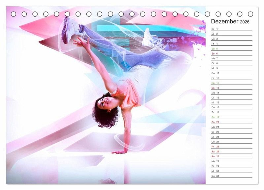Select the 'Di 15' date row

[x=232, y=97]
